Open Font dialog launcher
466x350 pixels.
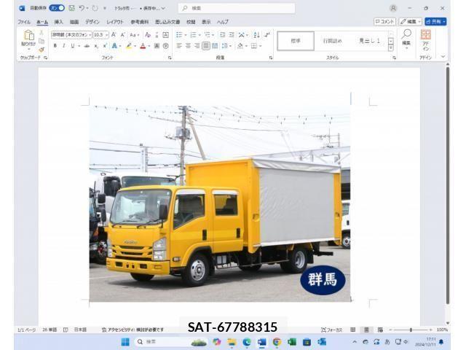[x=170, y=58]
